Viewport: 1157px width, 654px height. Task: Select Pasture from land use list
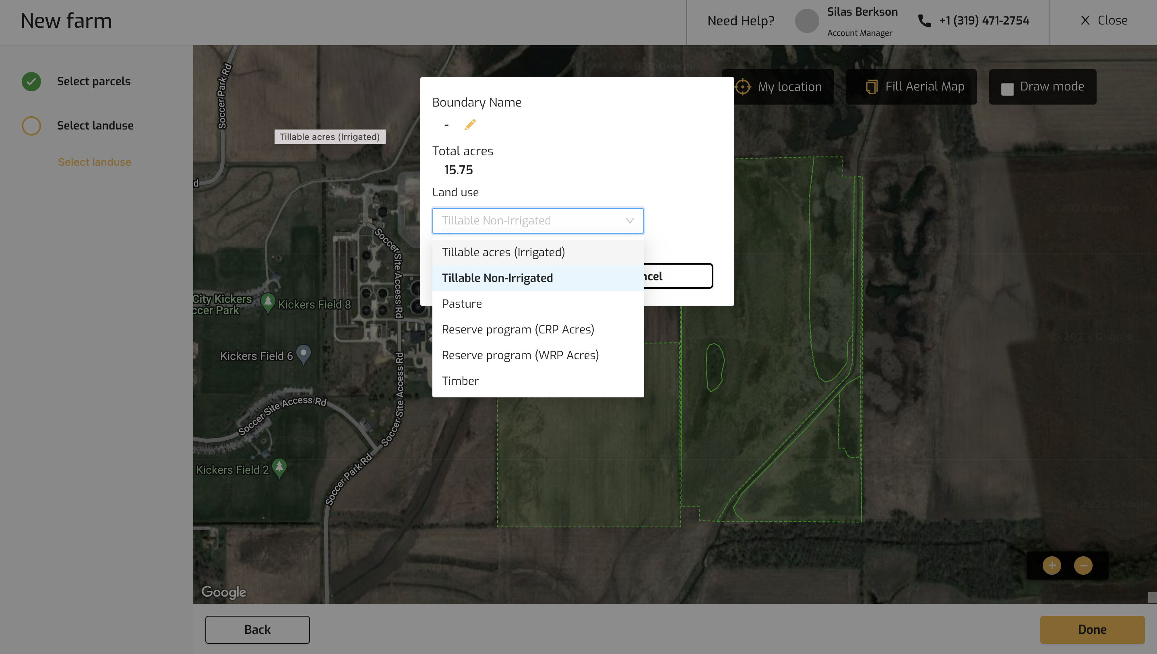(x=462, y=304)
